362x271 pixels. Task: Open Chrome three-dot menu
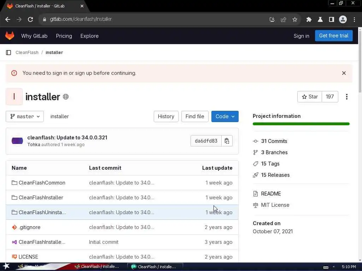click(x=354, y=20)
